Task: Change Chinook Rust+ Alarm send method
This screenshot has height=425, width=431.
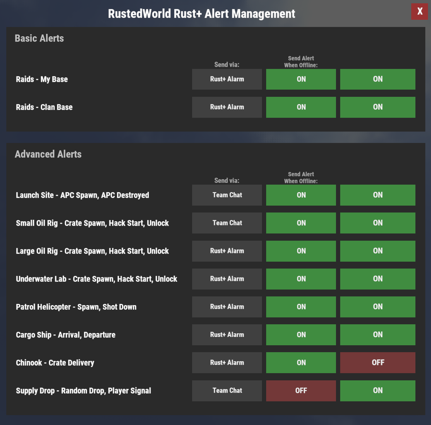Action: click(227, 363)
